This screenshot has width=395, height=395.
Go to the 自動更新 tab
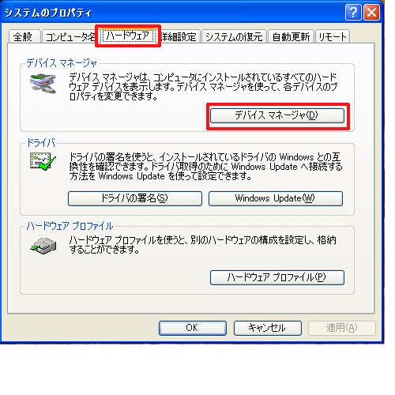click(291, 36)
